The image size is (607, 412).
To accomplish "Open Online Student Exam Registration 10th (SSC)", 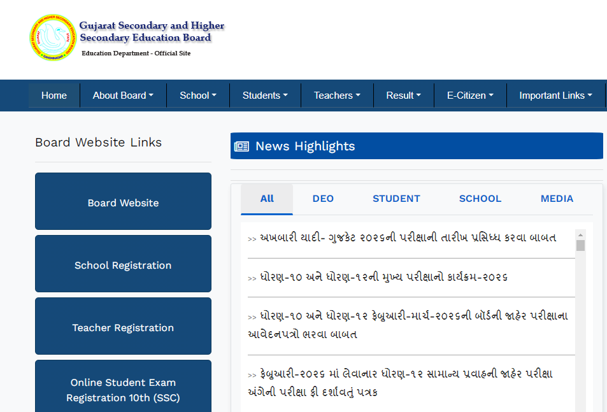I will (x=122, y=390).
